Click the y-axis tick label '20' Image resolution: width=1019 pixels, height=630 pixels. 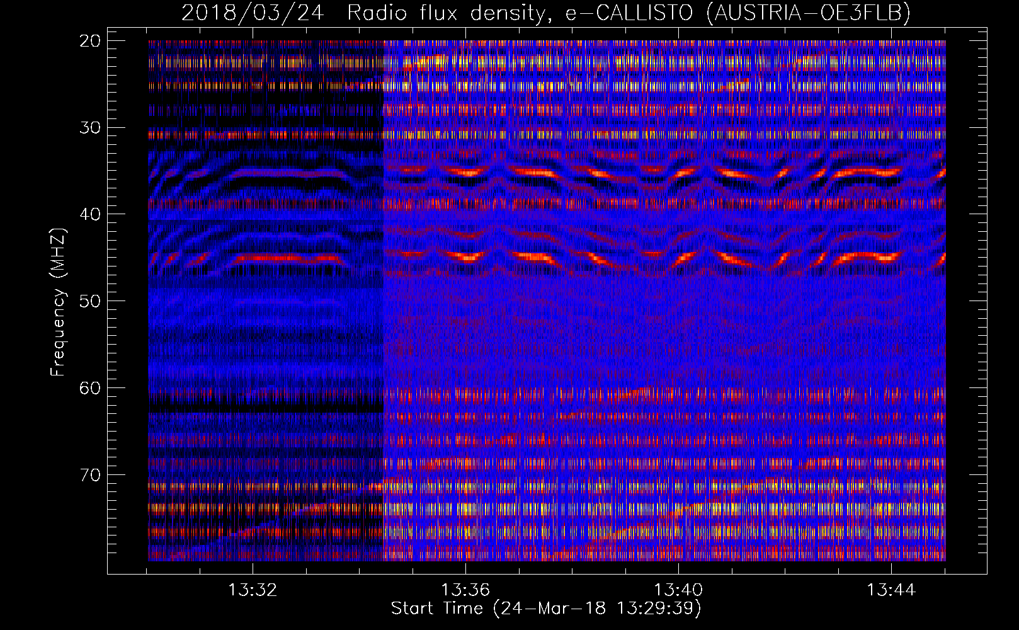click(x=90, y=41)
